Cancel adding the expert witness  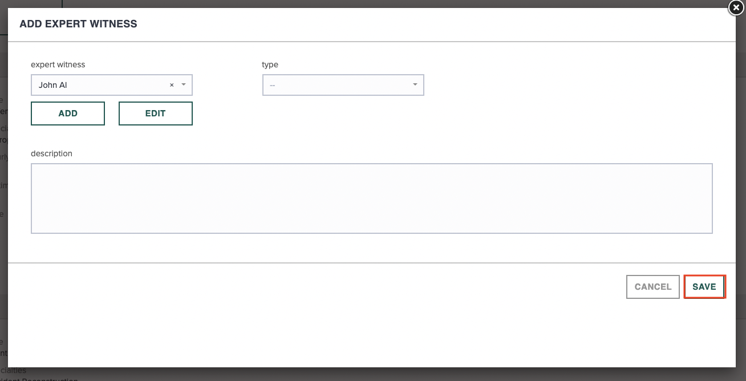[x=653, y=287]
